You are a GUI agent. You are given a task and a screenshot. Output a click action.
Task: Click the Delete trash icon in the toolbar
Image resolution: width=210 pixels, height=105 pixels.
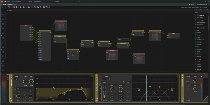coord(21,7)
